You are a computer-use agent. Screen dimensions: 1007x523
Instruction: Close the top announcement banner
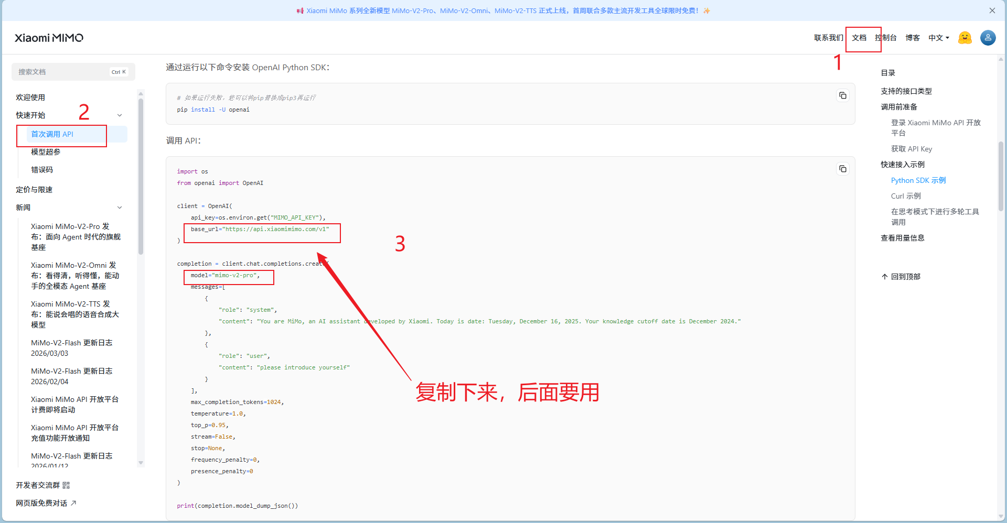click(x=992, y=10)
